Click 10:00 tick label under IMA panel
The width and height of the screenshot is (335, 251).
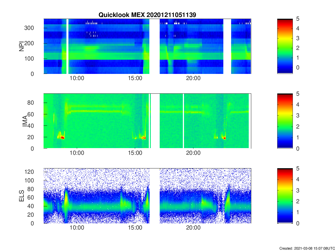point(77,153)
